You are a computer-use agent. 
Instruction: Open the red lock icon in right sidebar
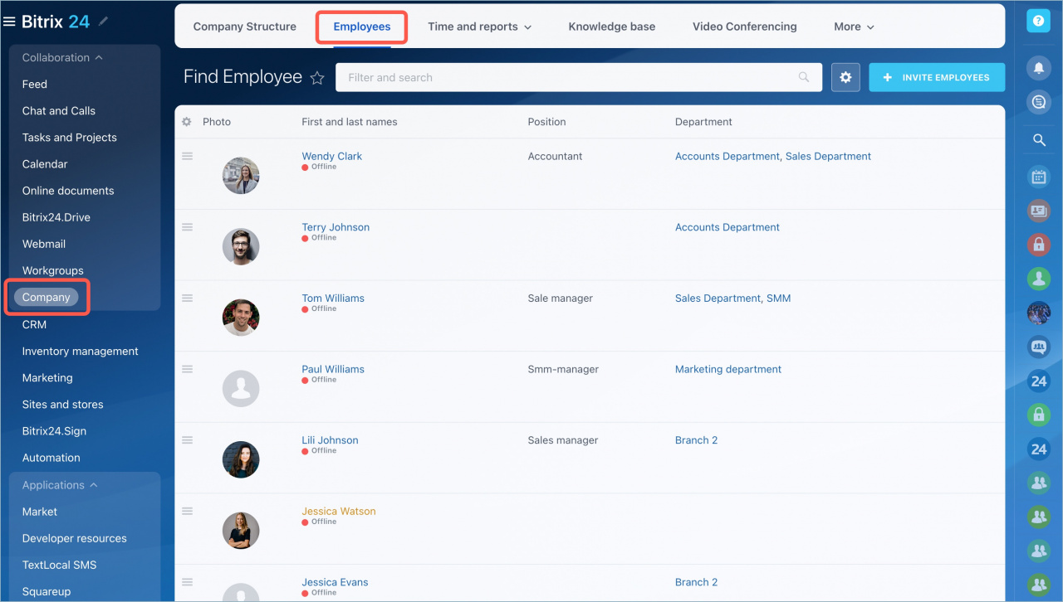[x=1038, y=245]
